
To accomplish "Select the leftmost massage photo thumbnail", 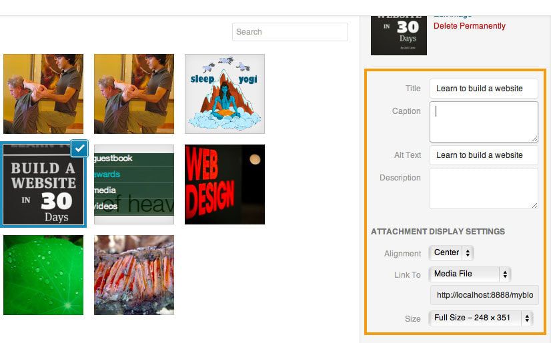I will [43, 94].
